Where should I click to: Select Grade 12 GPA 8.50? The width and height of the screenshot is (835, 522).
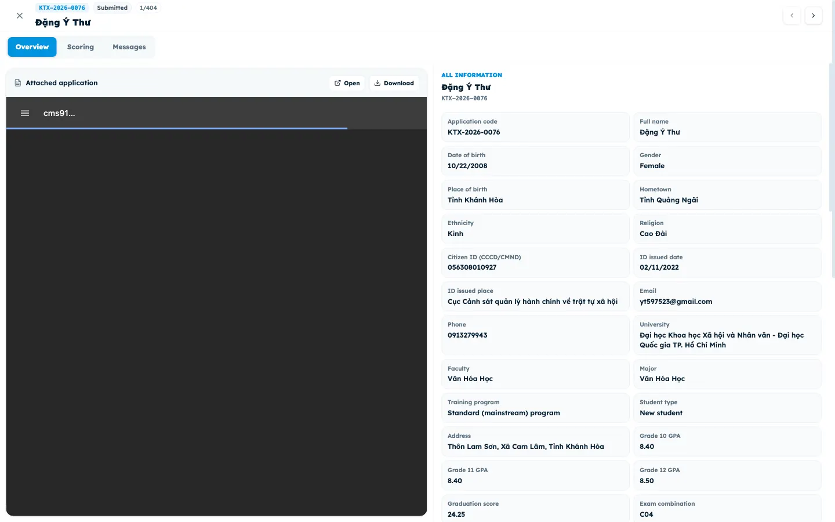647,481
